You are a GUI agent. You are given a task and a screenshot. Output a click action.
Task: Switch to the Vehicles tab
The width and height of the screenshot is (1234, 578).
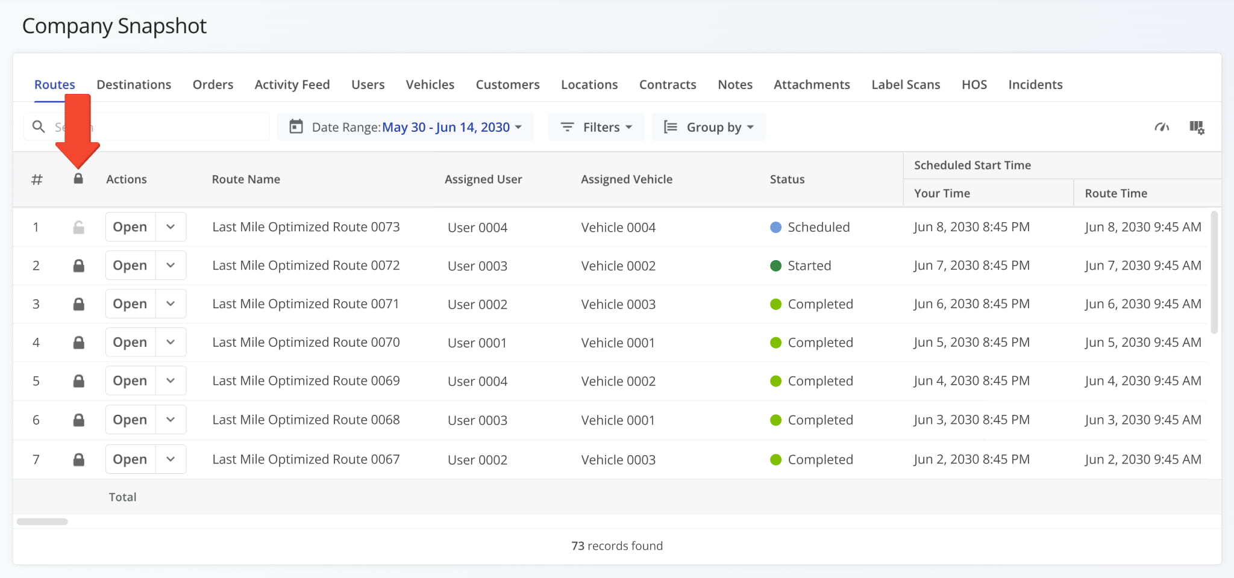point(430,84)
